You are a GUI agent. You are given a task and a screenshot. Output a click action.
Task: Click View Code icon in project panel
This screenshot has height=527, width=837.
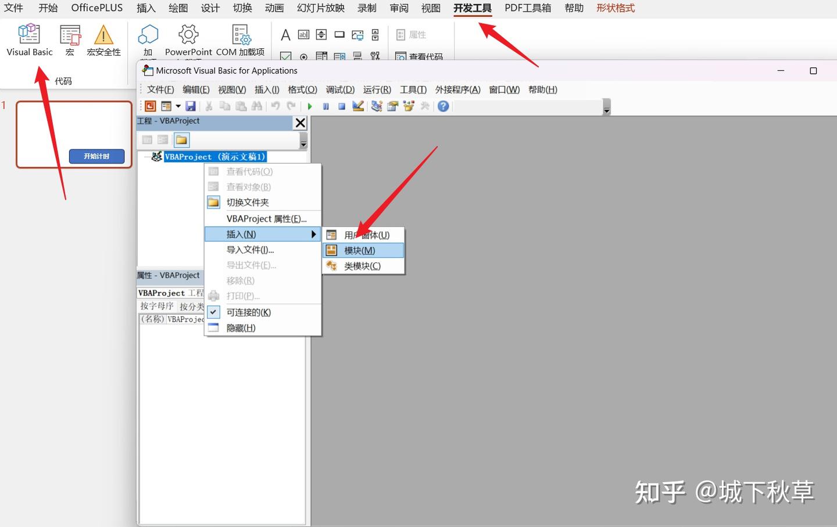coord(147,140)
